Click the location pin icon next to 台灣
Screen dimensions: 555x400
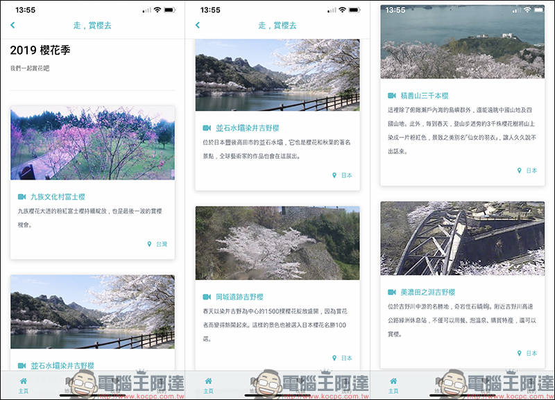coord(149,244)
